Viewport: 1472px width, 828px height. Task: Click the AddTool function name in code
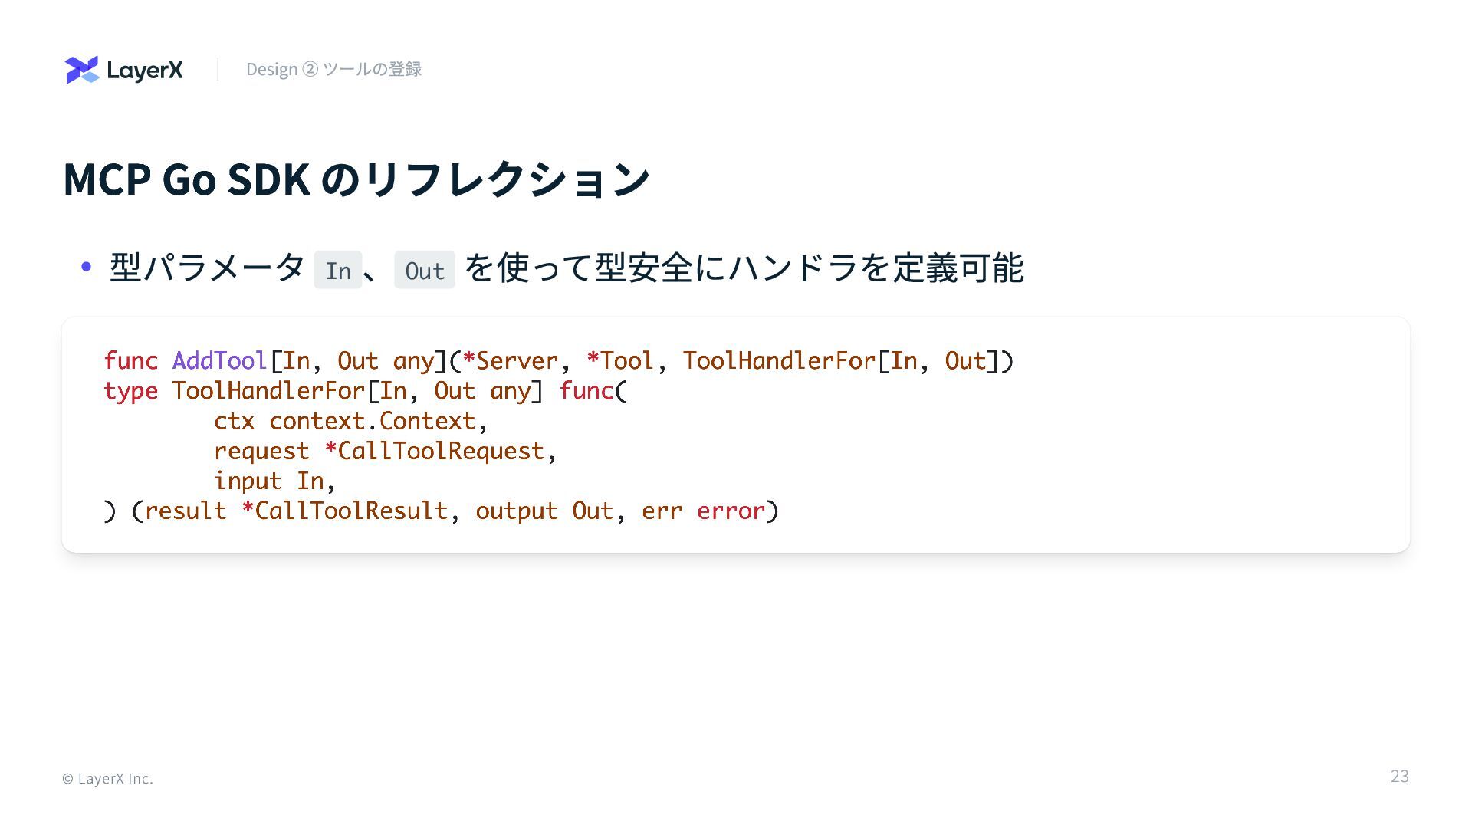219,361
